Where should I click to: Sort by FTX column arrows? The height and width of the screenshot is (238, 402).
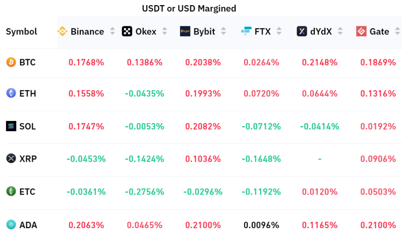coord(279,32)
